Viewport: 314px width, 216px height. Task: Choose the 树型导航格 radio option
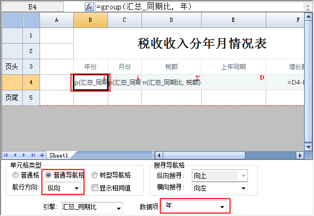(x=95, y=176)
